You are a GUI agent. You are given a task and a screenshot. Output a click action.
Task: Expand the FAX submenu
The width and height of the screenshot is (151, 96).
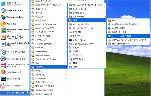[x=128, y=20]
